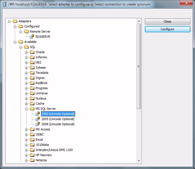Close the dialog with the X button
The height and width of the screenshot is (169, 195).
186,3
